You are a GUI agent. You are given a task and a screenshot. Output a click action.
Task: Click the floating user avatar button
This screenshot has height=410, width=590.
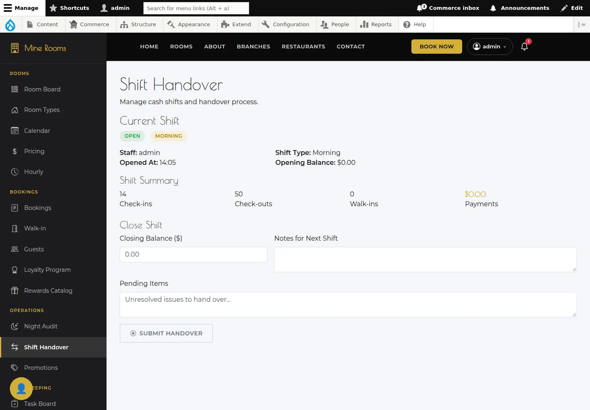(21, 389)
